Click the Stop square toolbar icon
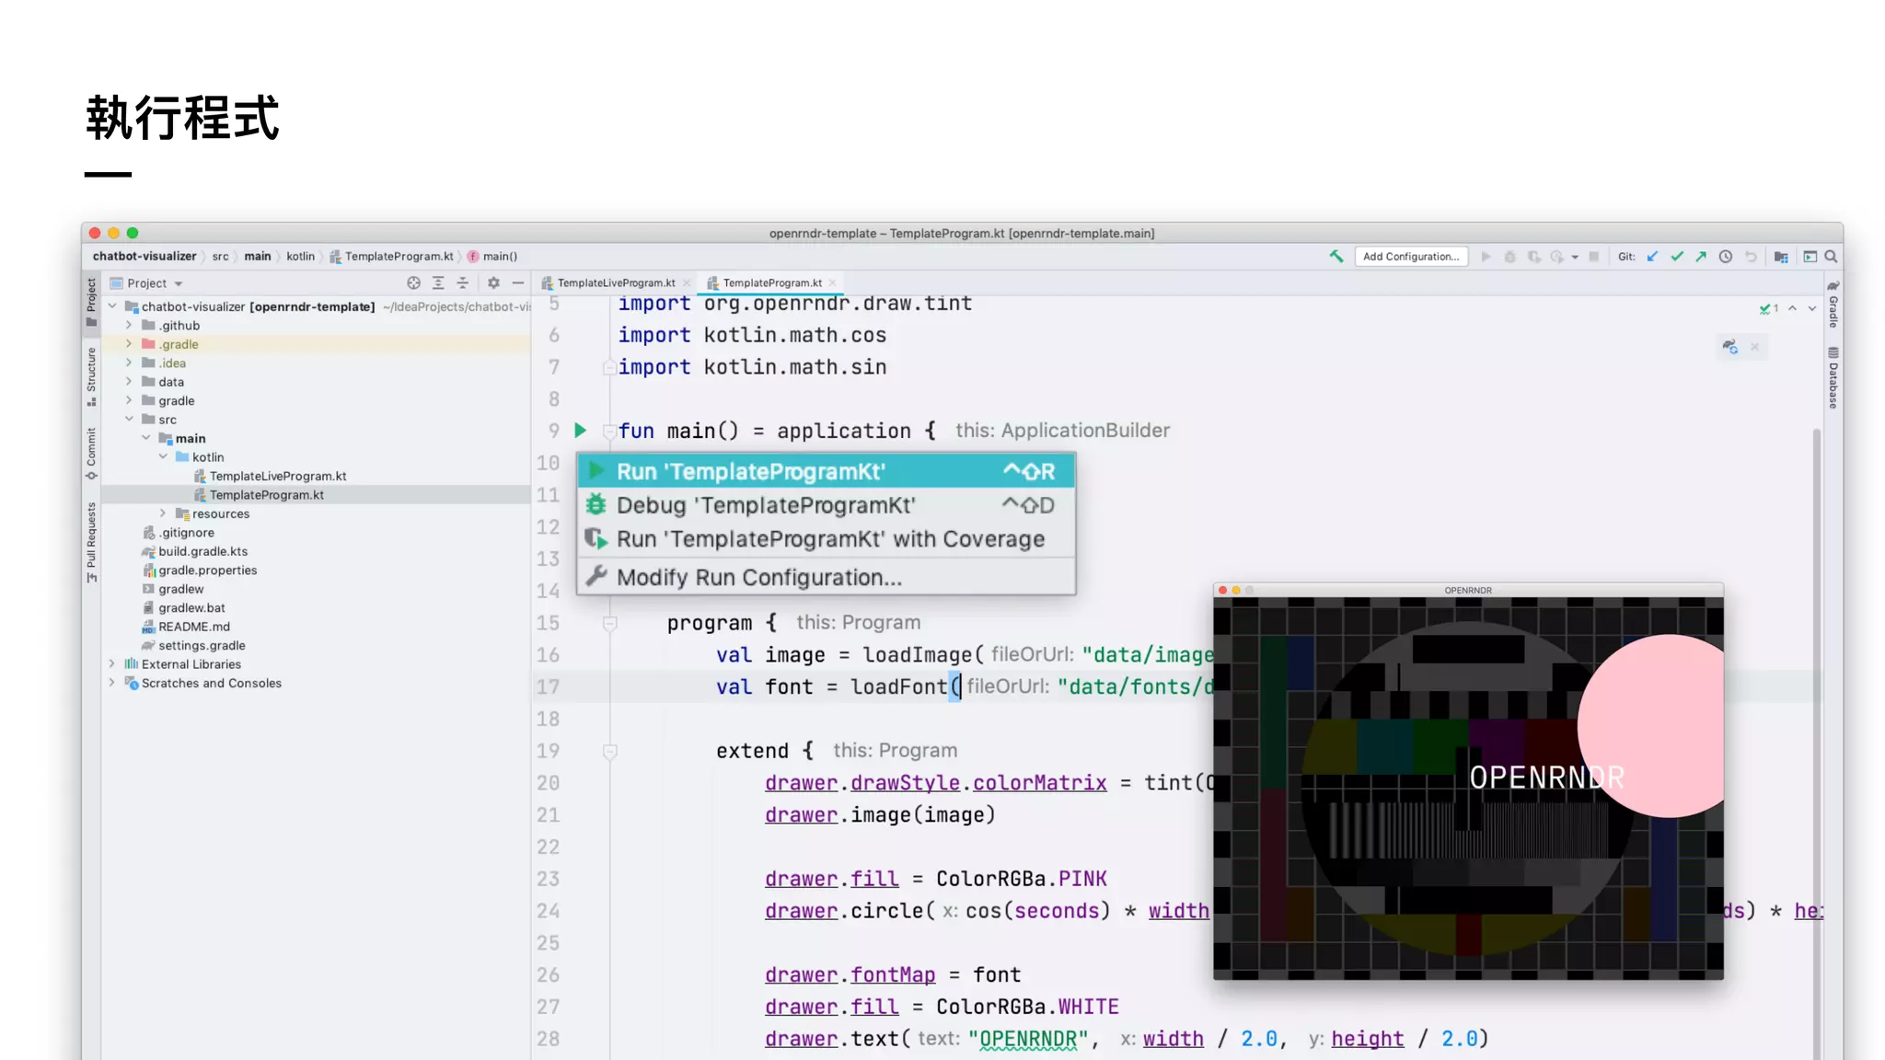1885x1060 pixels. [x=1594, y=257]
